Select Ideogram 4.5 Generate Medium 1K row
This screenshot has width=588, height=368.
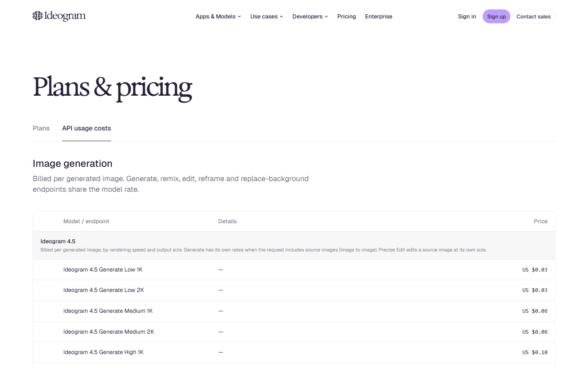pos(294,311)
